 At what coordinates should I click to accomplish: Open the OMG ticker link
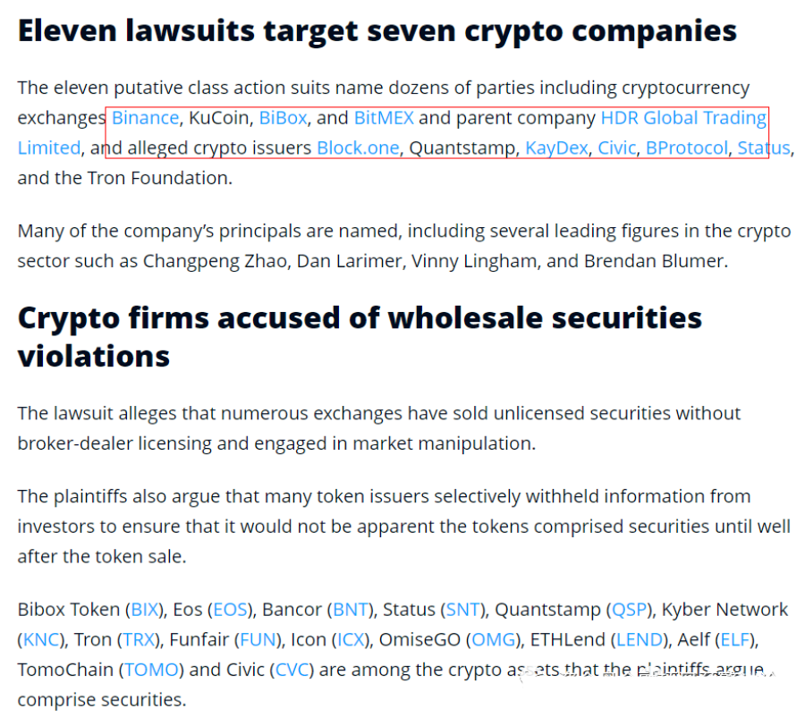(494, 640)
